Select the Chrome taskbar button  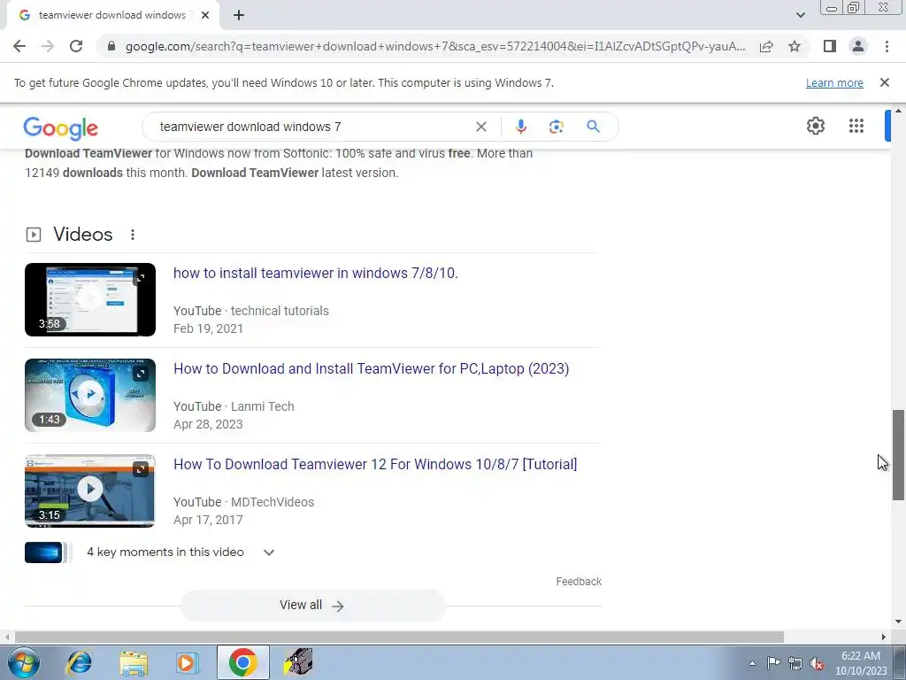[242, 662]
